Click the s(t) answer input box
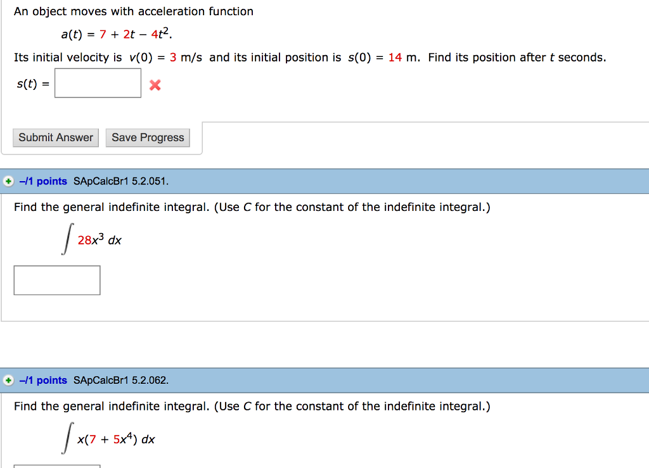Image resolution: width=649 pixels, height=468 pixels. pos(98,83)
